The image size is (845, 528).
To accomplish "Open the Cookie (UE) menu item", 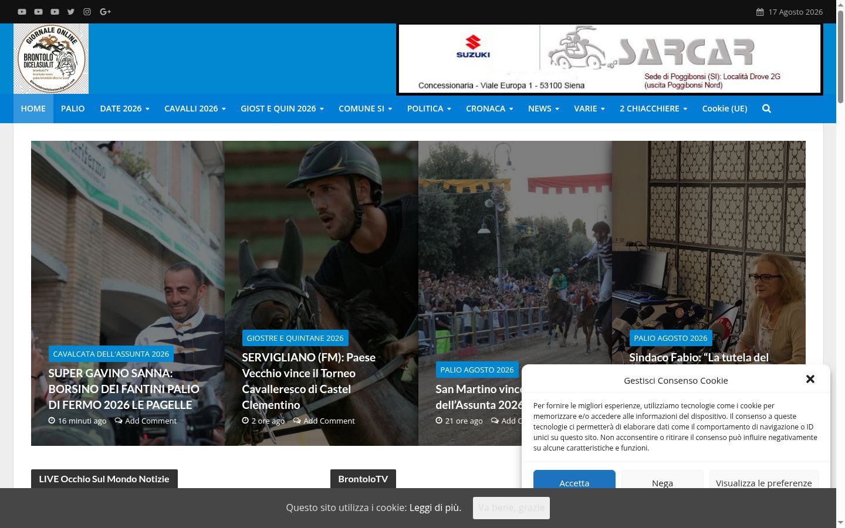I will coord(725,109).
